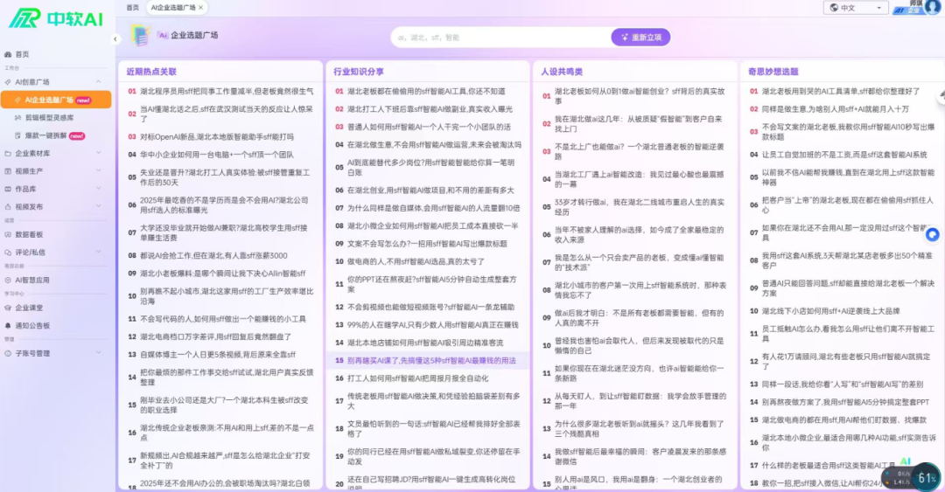Switch to the 首页 tab
The height and width of the screenshot is (492, 945).
point(133,7)
